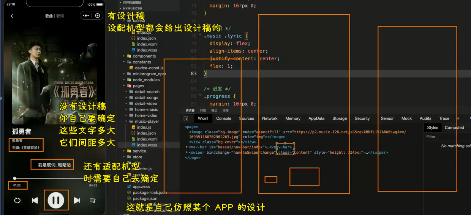The image size is (471, 215).
Task: Skip to the previous track
Action: (x=35, y=200)
